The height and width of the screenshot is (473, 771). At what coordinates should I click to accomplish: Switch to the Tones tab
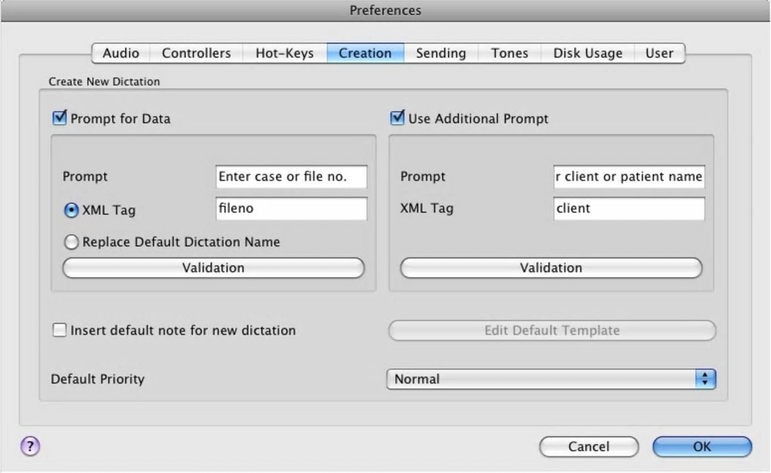click(x=509, y=53)
